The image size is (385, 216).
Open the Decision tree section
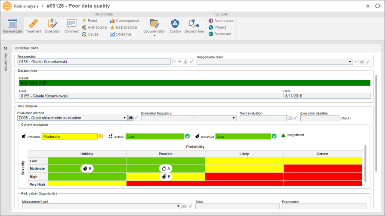(194, 26)
